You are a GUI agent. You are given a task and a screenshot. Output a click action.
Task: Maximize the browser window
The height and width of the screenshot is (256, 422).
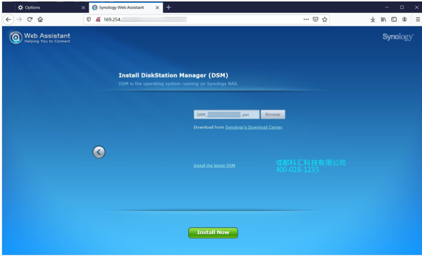pyautogui.click(x=402, y=7)
